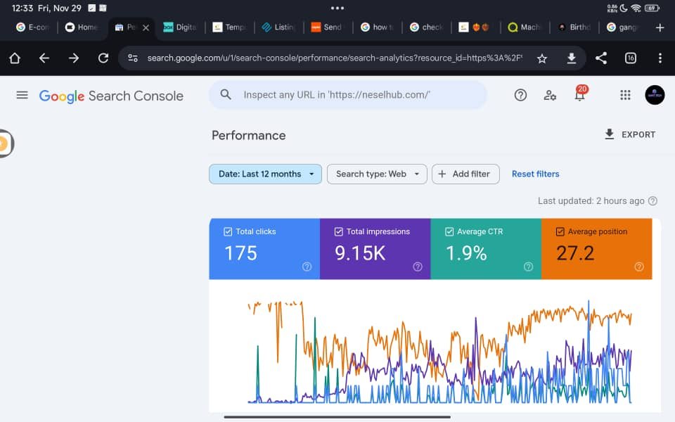The image size is (675, 422).
Task: Click the Reset filters link
Action: point(536,174)
